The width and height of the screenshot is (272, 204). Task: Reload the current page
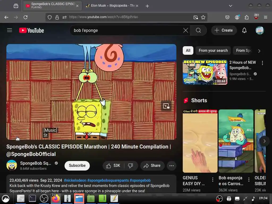coord(25,17)
